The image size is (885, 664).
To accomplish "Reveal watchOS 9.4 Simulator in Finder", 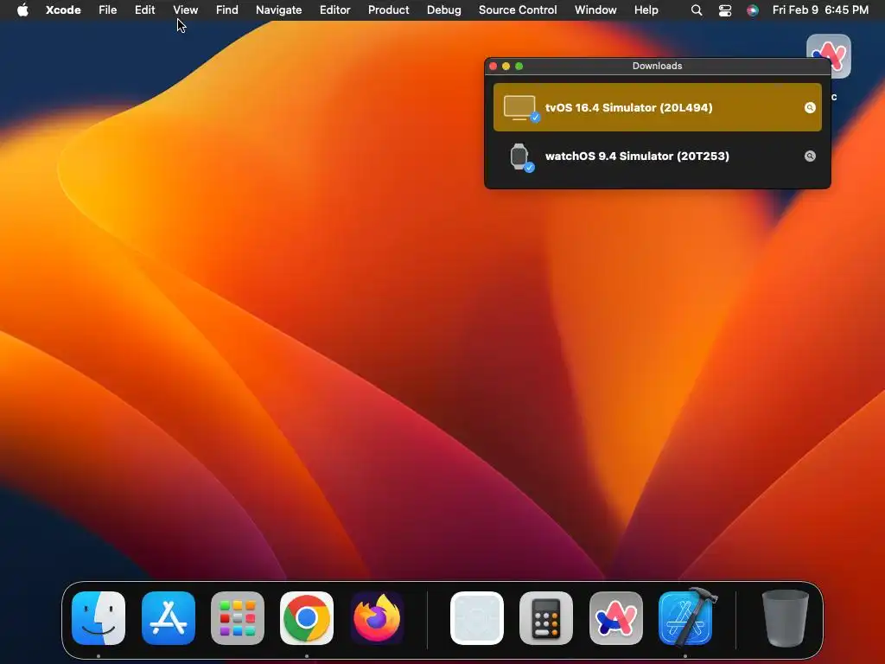I will pyautogui.click(x=810, y=156).
